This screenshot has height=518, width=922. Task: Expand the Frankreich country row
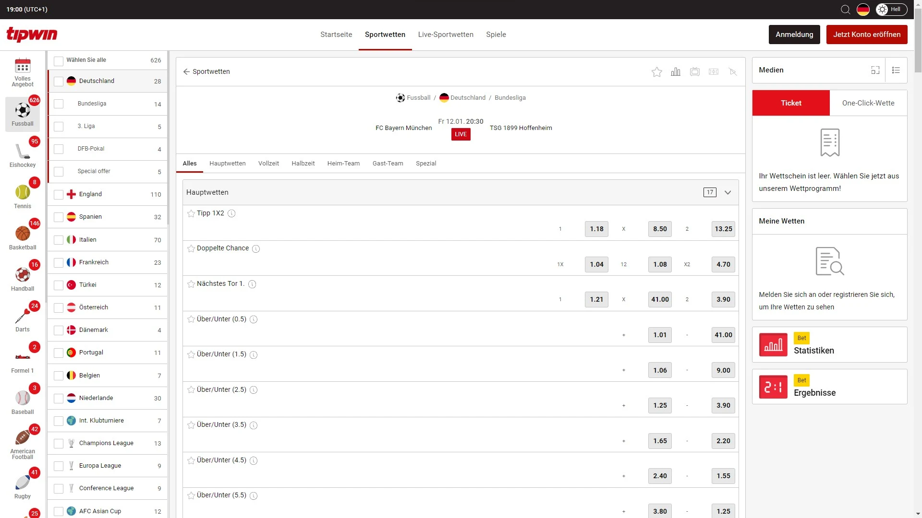click(108, 262)
